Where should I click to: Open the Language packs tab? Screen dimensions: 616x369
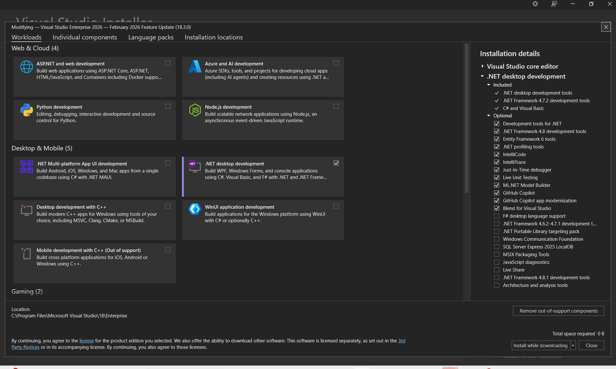pyautogui.click(x=150, y=37)
